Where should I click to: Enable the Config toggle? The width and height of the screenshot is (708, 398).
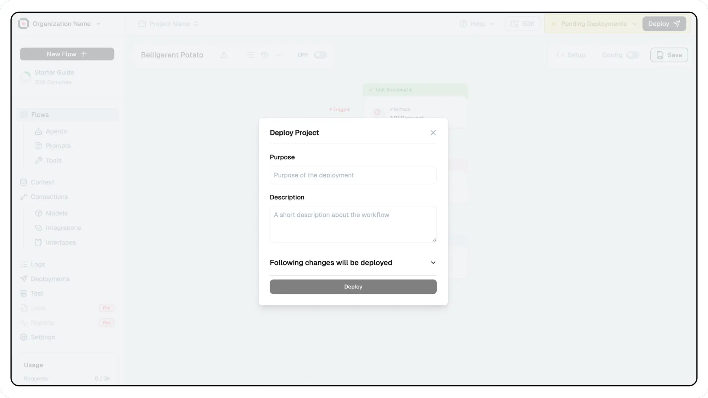pos(632,55)
